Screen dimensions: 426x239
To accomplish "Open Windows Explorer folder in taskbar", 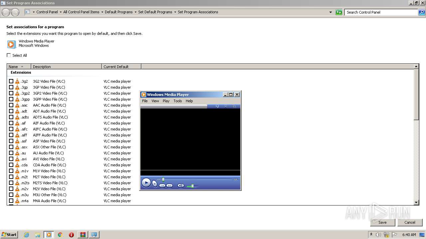I will tap(38, 235).
